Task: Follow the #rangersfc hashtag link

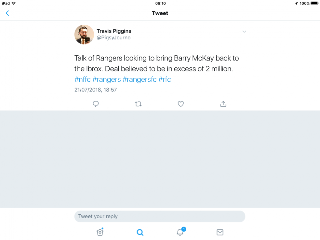Action: (x=140, y=79)
